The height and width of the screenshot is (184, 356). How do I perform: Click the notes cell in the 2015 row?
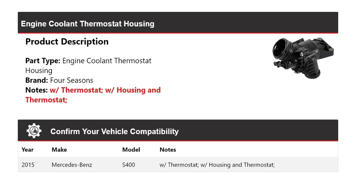coord(217,165)
